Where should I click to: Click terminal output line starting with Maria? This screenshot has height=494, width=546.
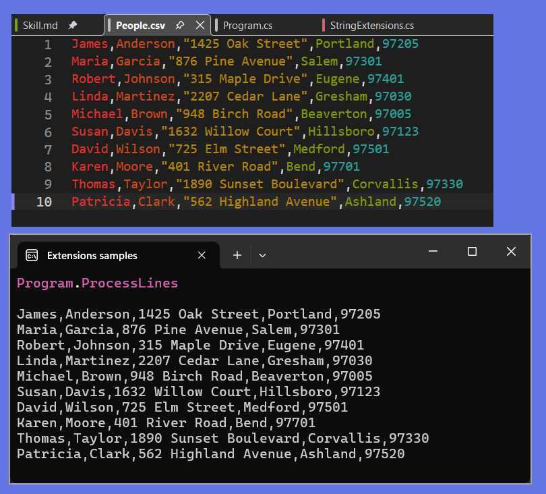click(178, 330)
